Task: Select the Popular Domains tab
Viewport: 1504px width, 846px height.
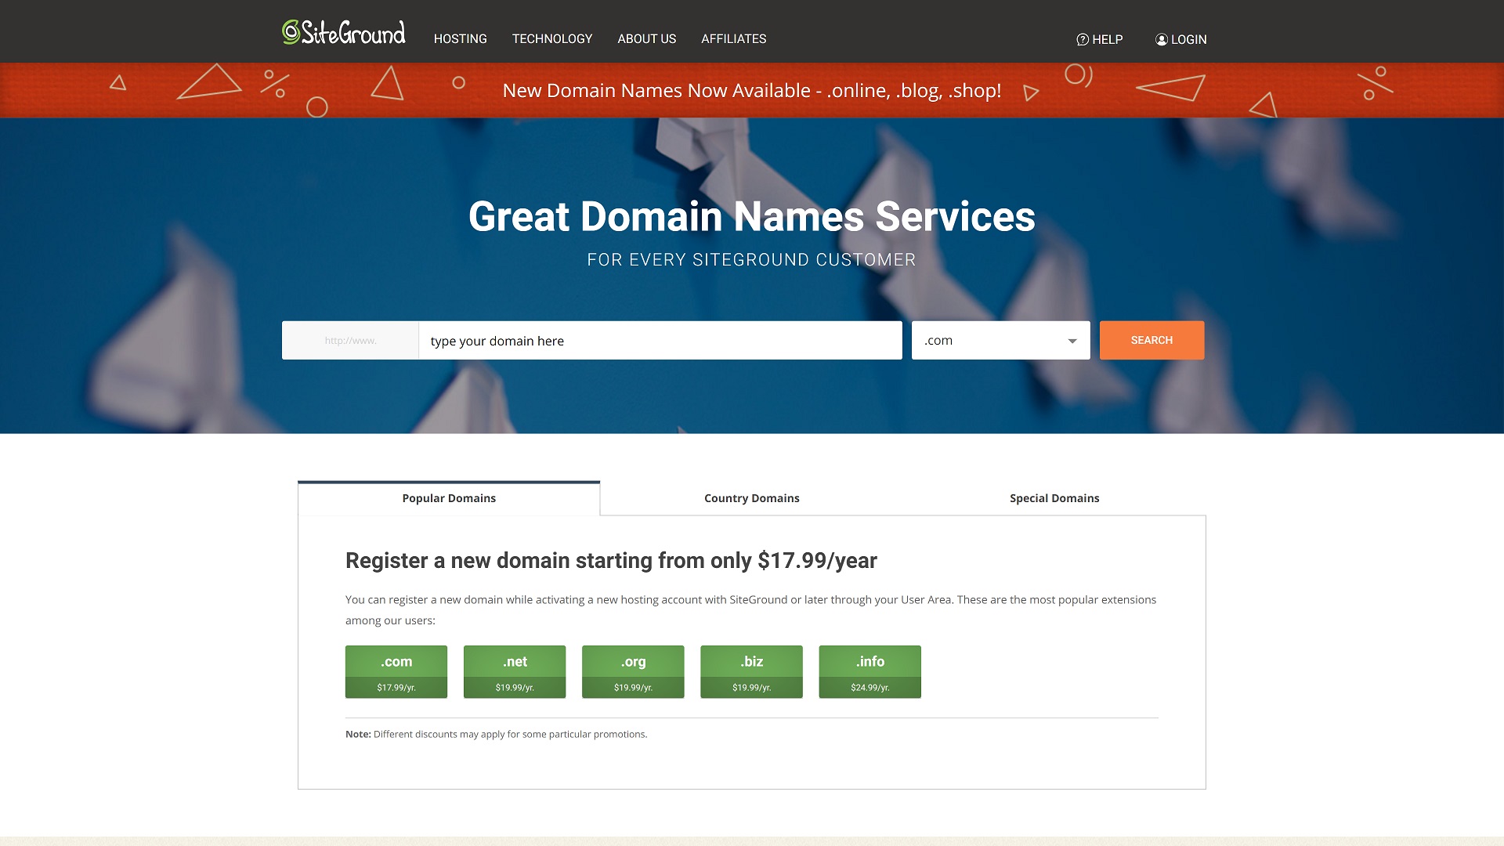Action: tap(449, 498)
